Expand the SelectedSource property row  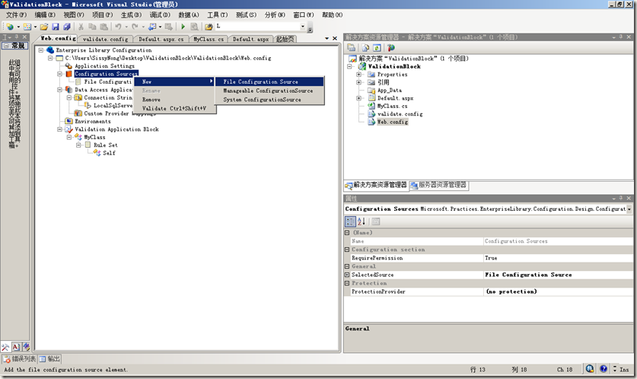pyautogui.click(x=347, y=275)
